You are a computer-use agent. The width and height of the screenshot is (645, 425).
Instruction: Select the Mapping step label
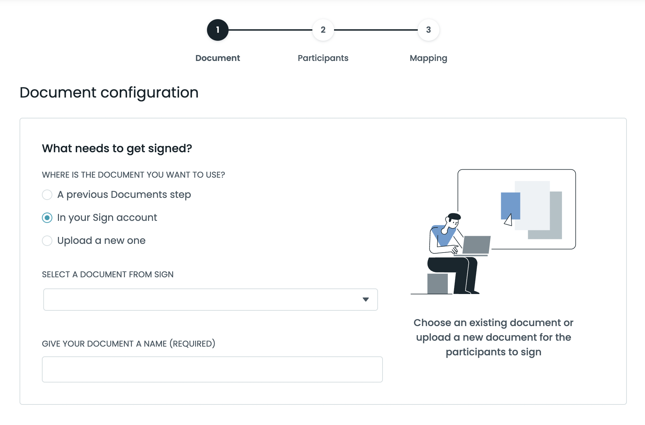428,58
